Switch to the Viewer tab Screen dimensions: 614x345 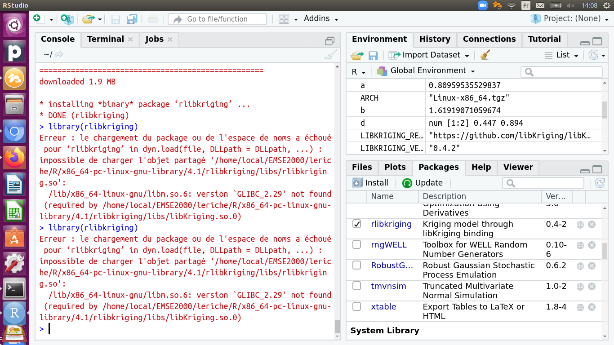coord(518,167)
